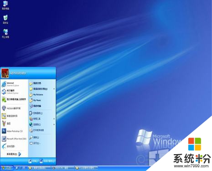Click the Log Off button
The image size is (212, 171).
(x=33, y=161)
